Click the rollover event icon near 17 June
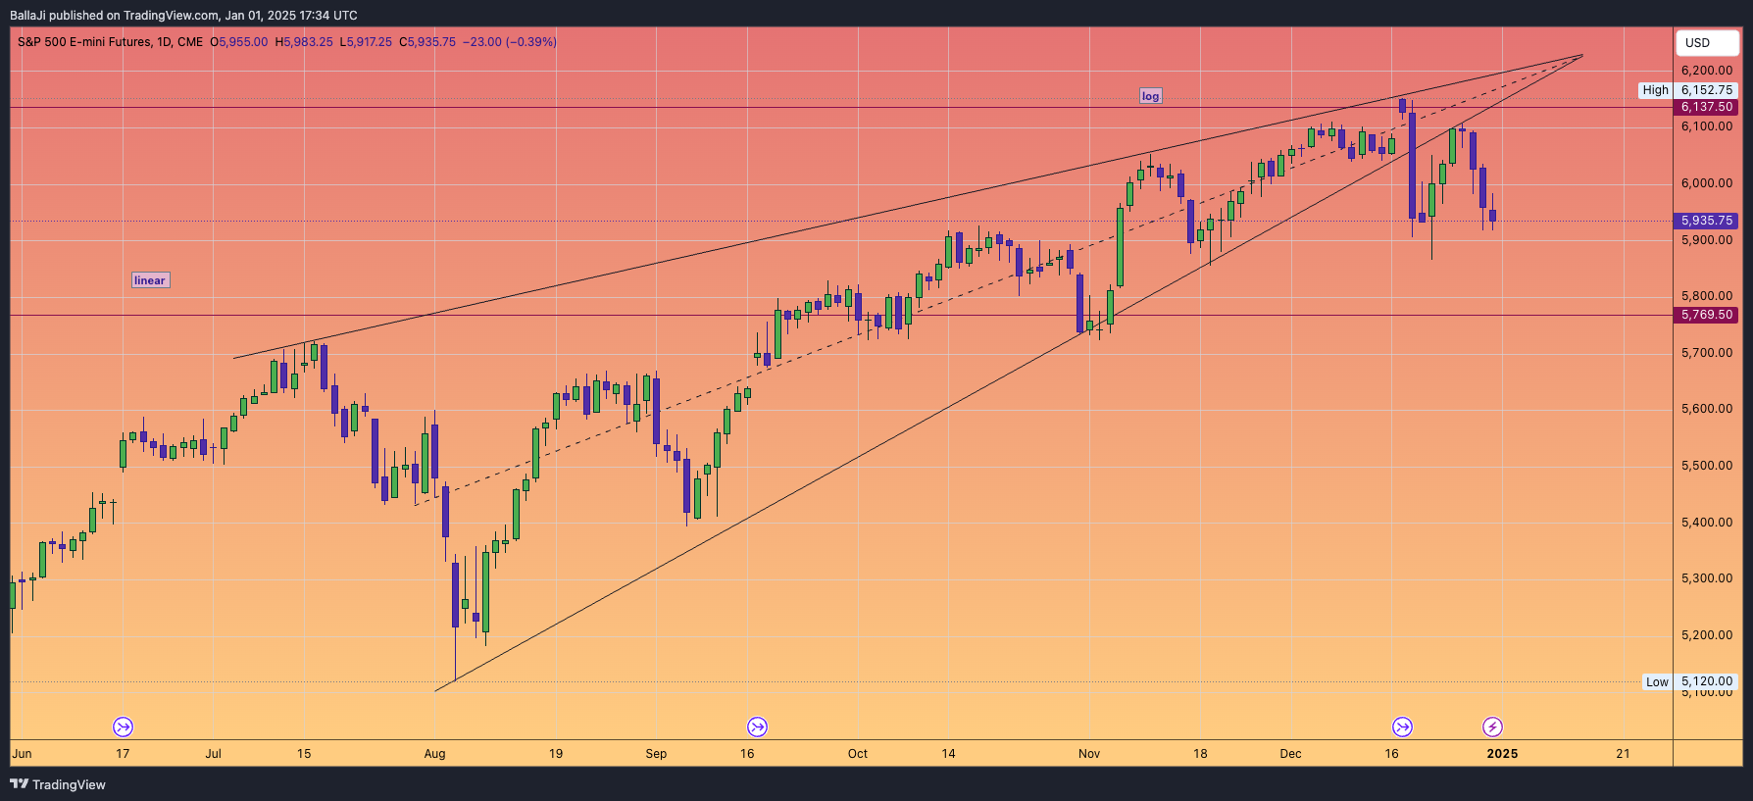 pyautogui.click(x=123, y=726)
